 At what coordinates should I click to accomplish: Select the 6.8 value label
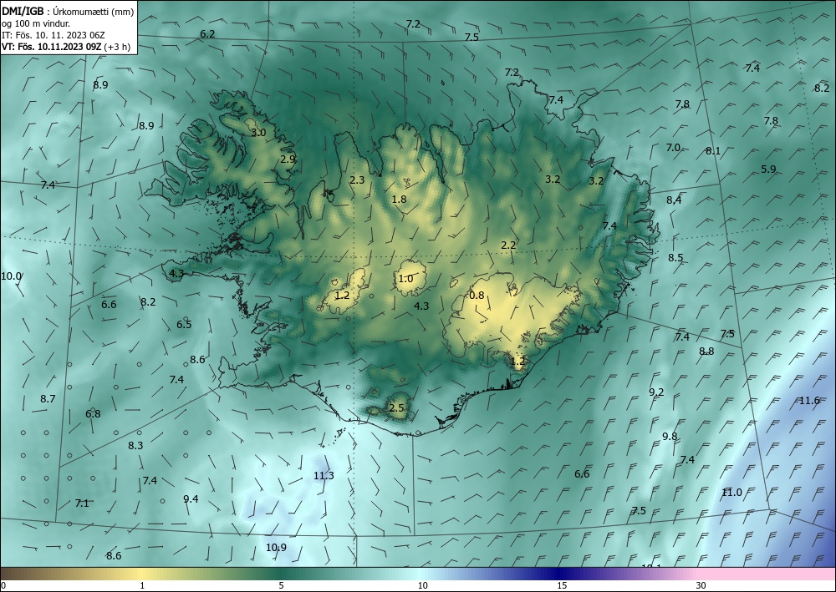point(93,414)
